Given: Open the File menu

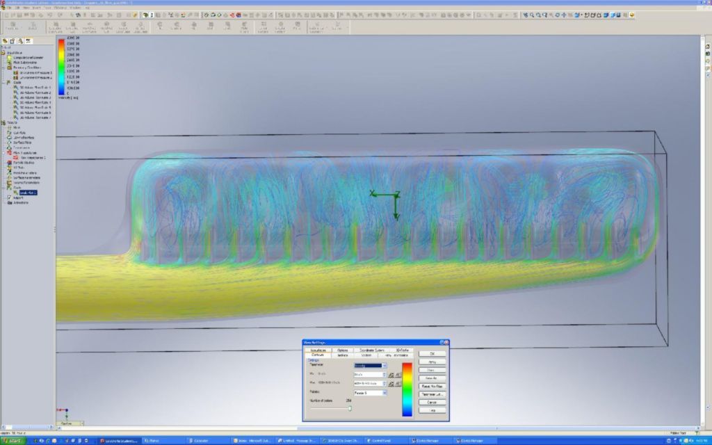Looking at the screenshot, I should click(10, 8).
